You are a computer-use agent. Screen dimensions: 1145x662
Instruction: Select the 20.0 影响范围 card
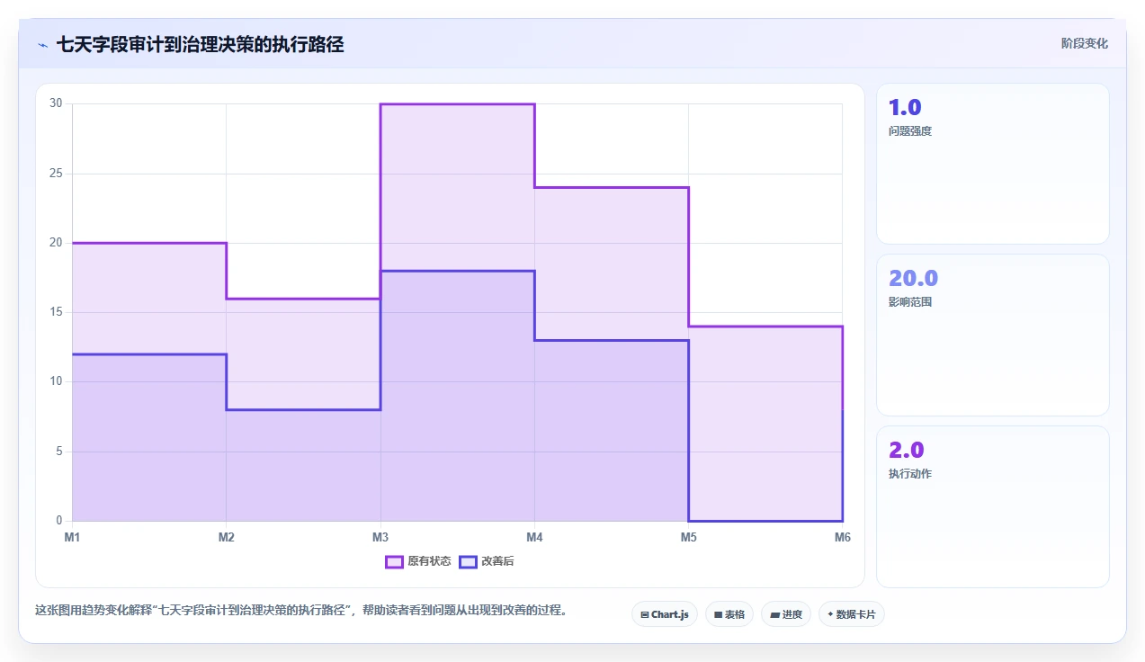pyautogui.click(x=992, y=335)
